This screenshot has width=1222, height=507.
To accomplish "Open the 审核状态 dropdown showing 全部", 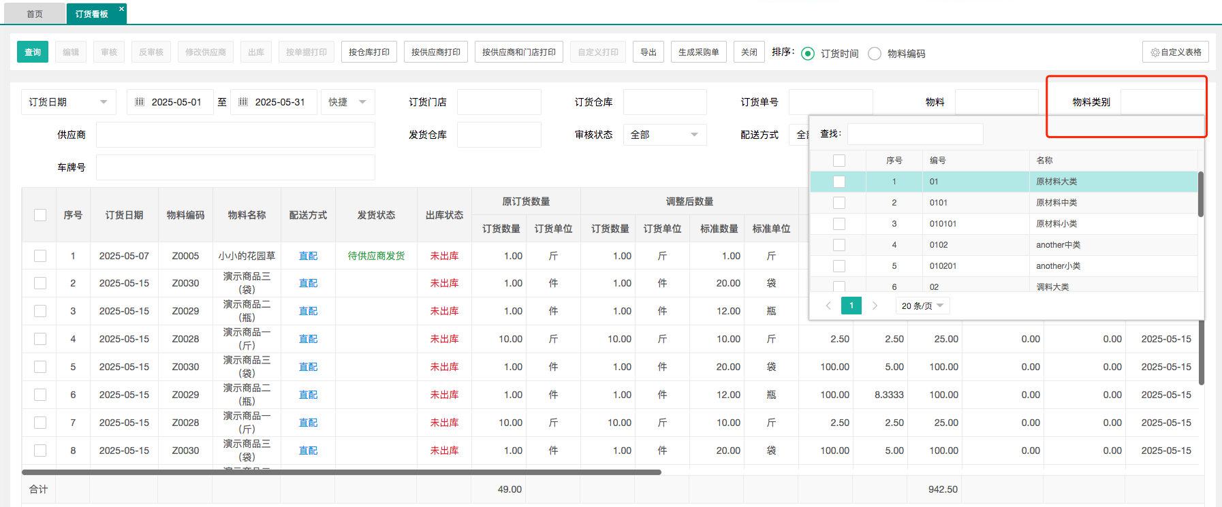I will (x=664, y=135).
